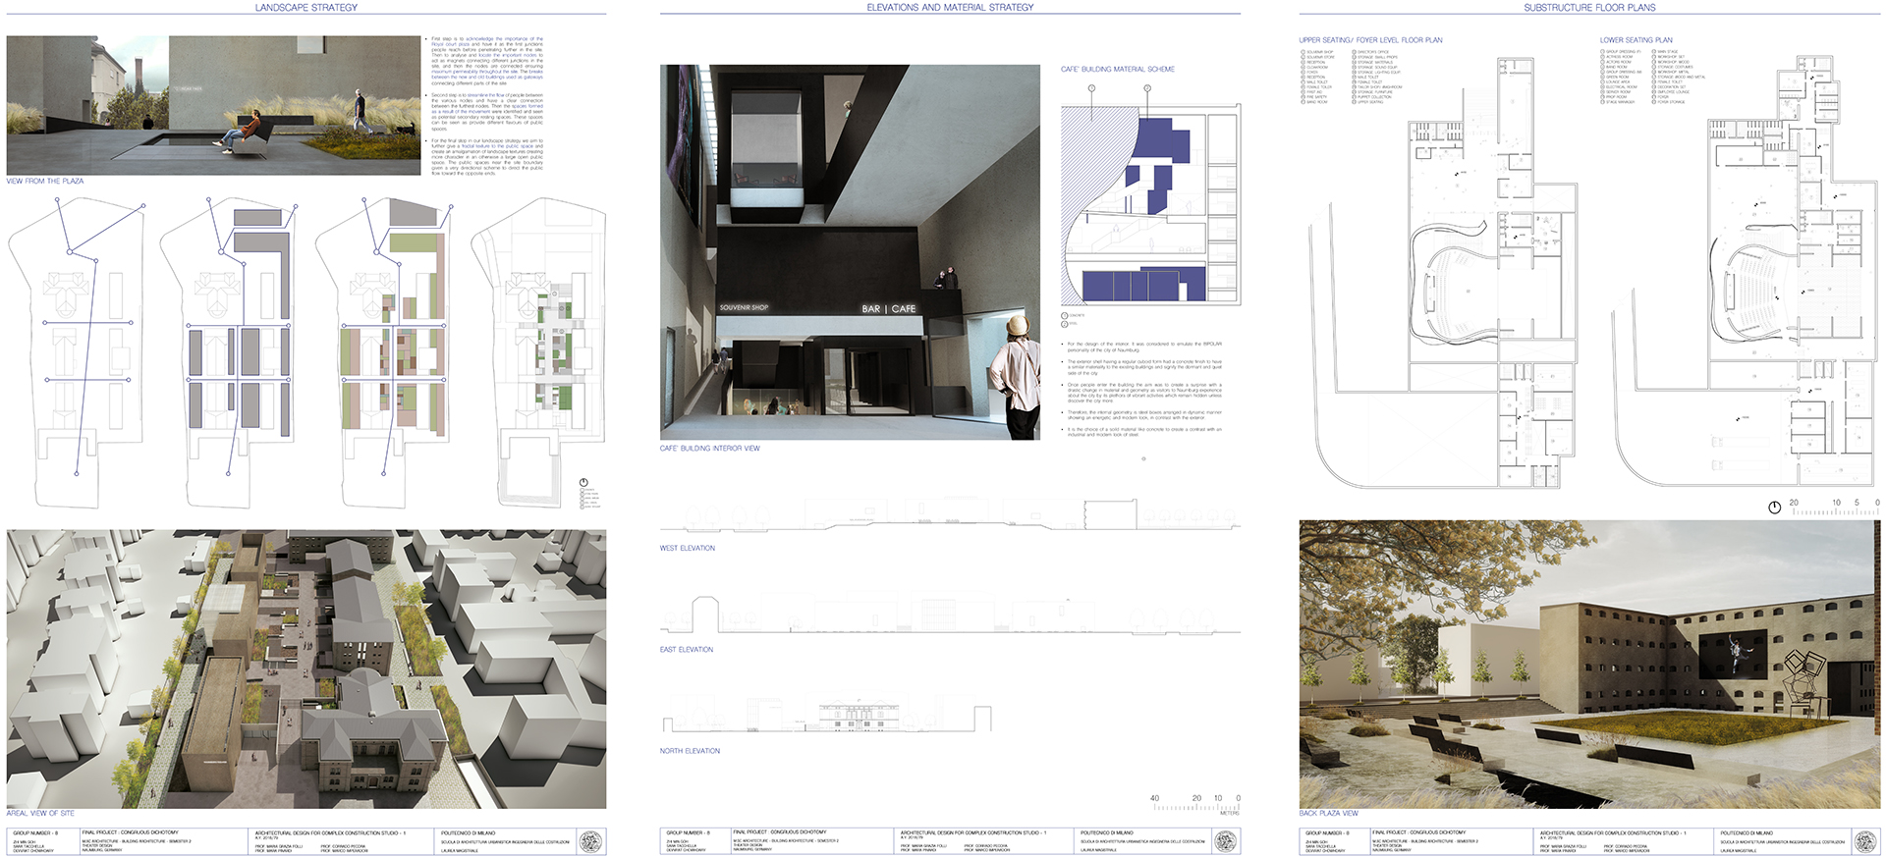This screenshot has height=856, width=1886.
Task: Click the 'ELEVATIONS AND MATERIAL STRATEGY' title
Action: 950,7
